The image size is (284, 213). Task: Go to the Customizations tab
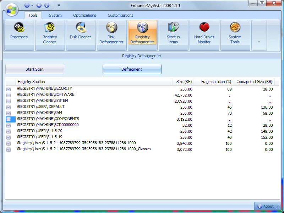120,15
